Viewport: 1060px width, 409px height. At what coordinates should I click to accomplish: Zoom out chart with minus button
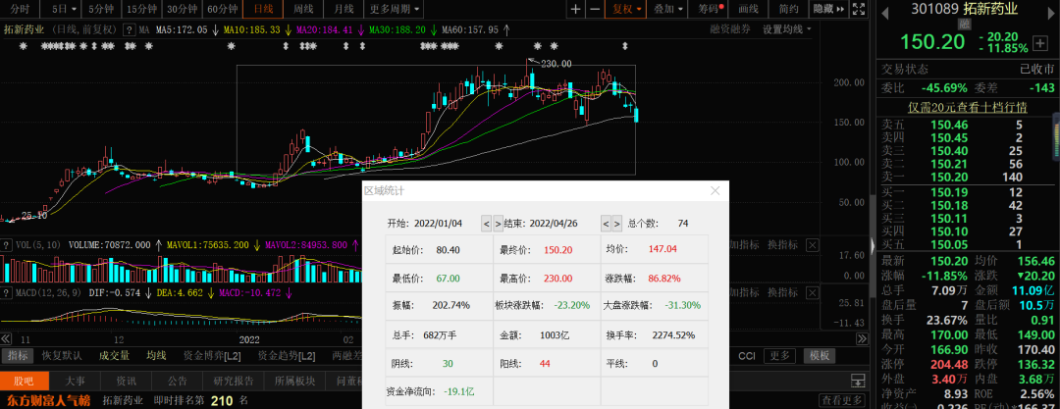[594, 10]
